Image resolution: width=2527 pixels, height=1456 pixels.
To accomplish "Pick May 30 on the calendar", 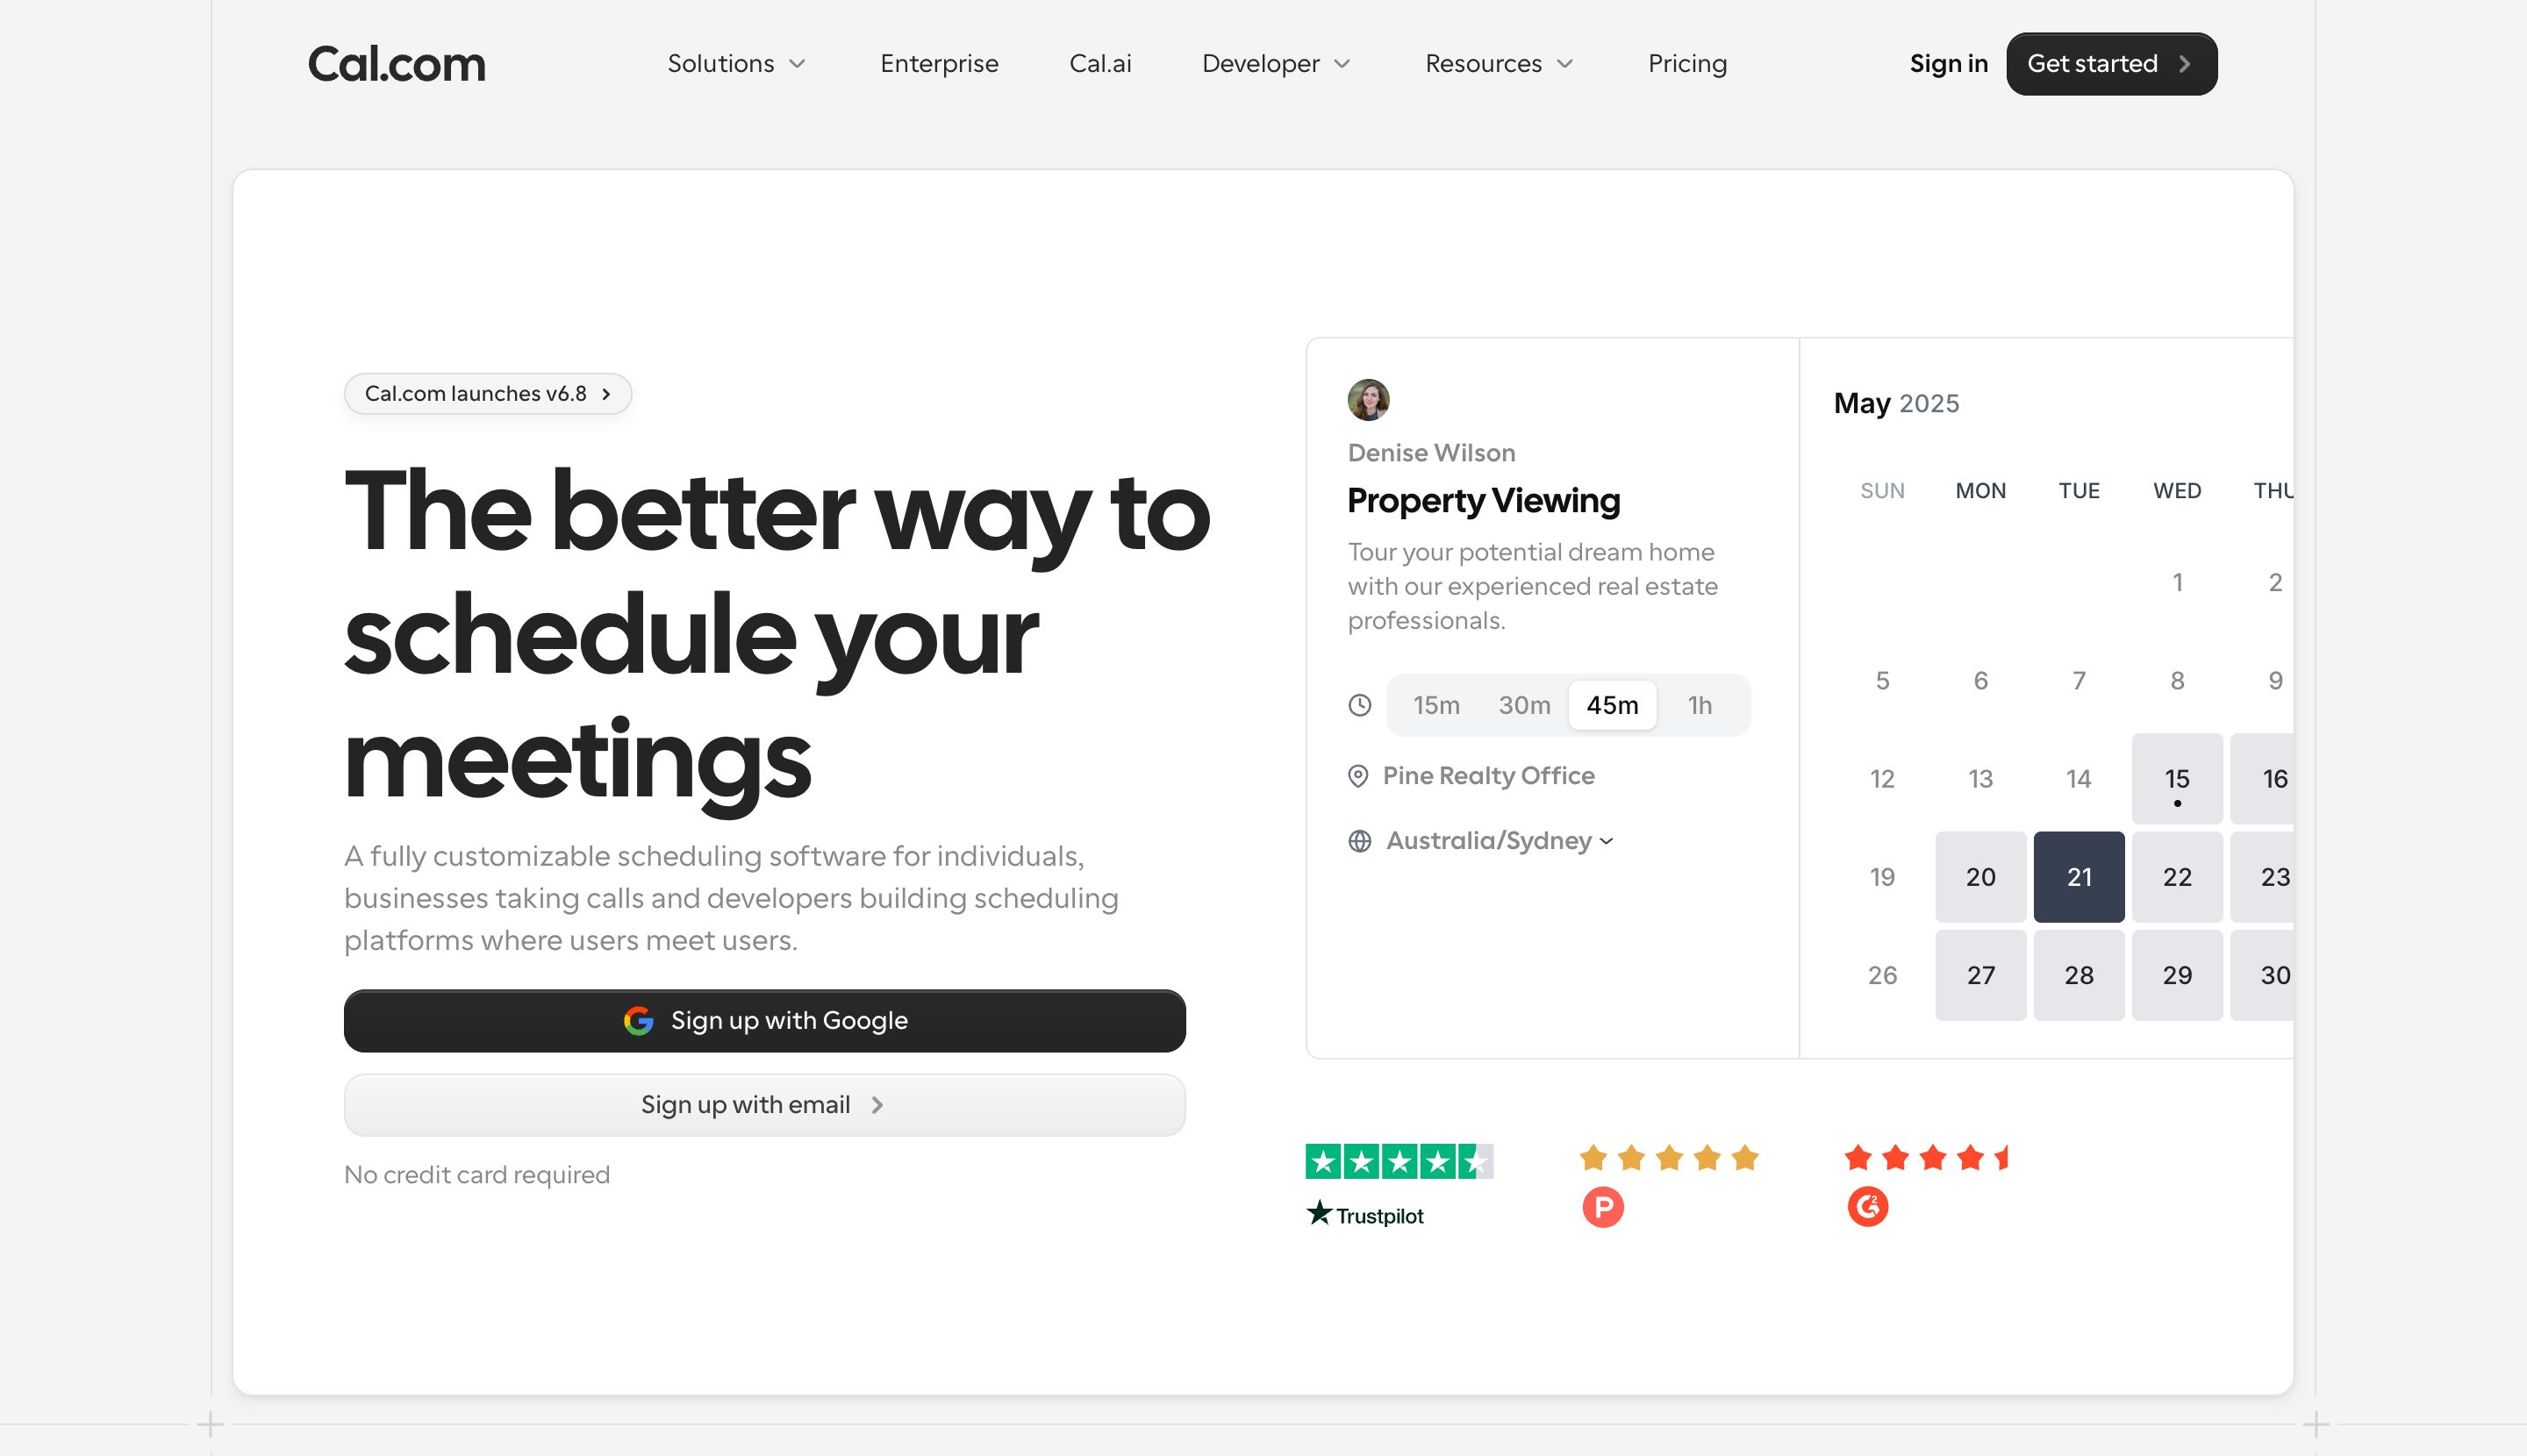I will tap(2263, 975).
